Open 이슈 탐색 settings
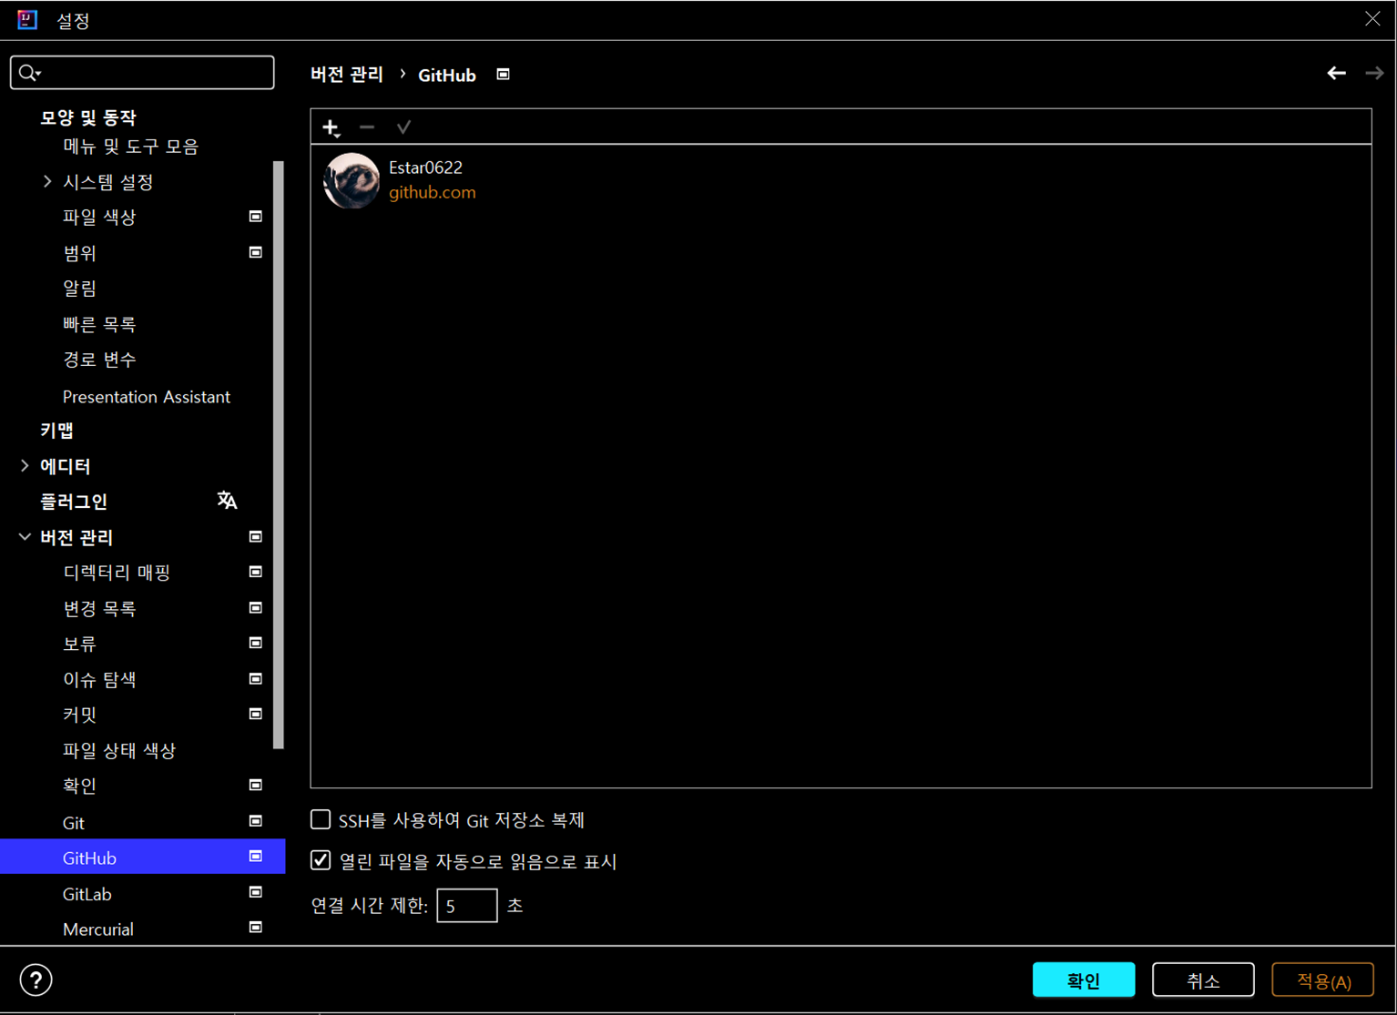This screenshot has width=1397, height=1015. point(99,679)
